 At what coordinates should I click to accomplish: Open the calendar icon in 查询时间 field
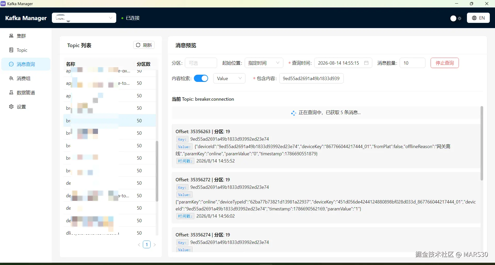366,63
